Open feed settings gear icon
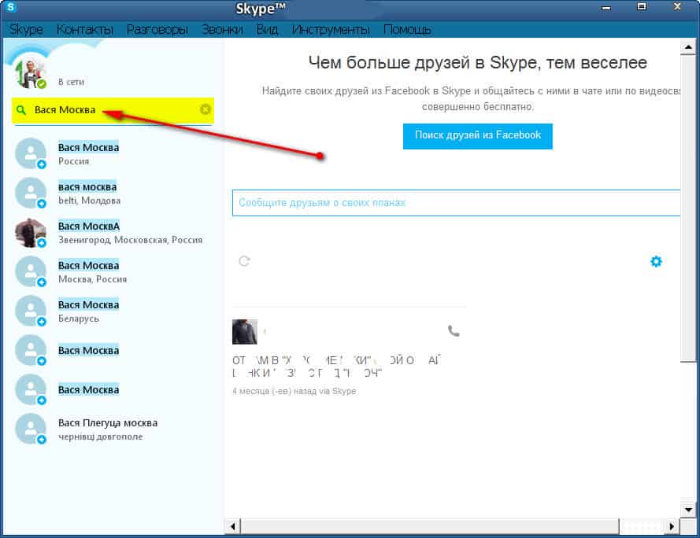700x538 pixels. tap(656, 261)
